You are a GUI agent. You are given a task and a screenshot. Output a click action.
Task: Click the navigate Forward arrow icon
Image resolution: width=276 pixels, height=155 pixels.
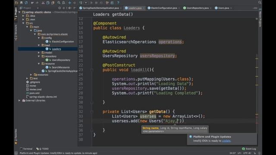pos(75,3)
